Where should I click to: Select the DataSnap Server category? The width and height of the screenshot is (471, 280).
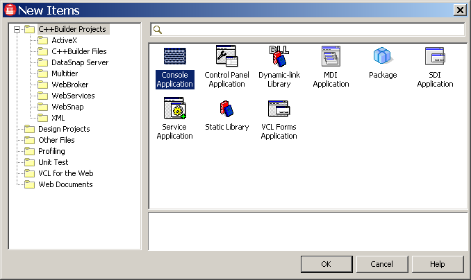point(80,62)
